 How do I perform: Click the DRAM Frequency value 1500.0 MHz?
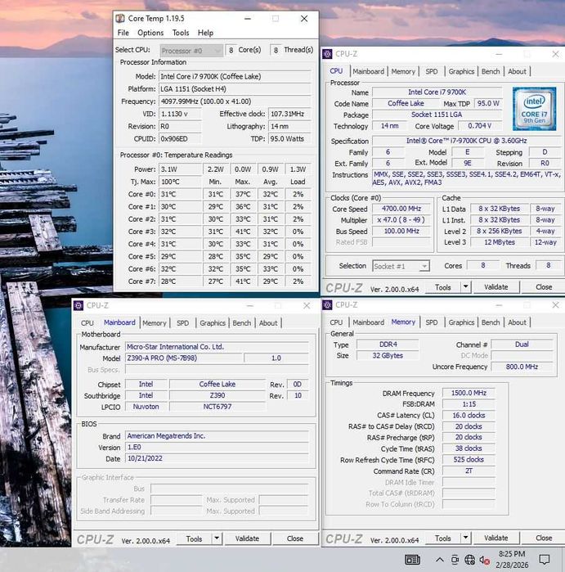pos(469,393)
